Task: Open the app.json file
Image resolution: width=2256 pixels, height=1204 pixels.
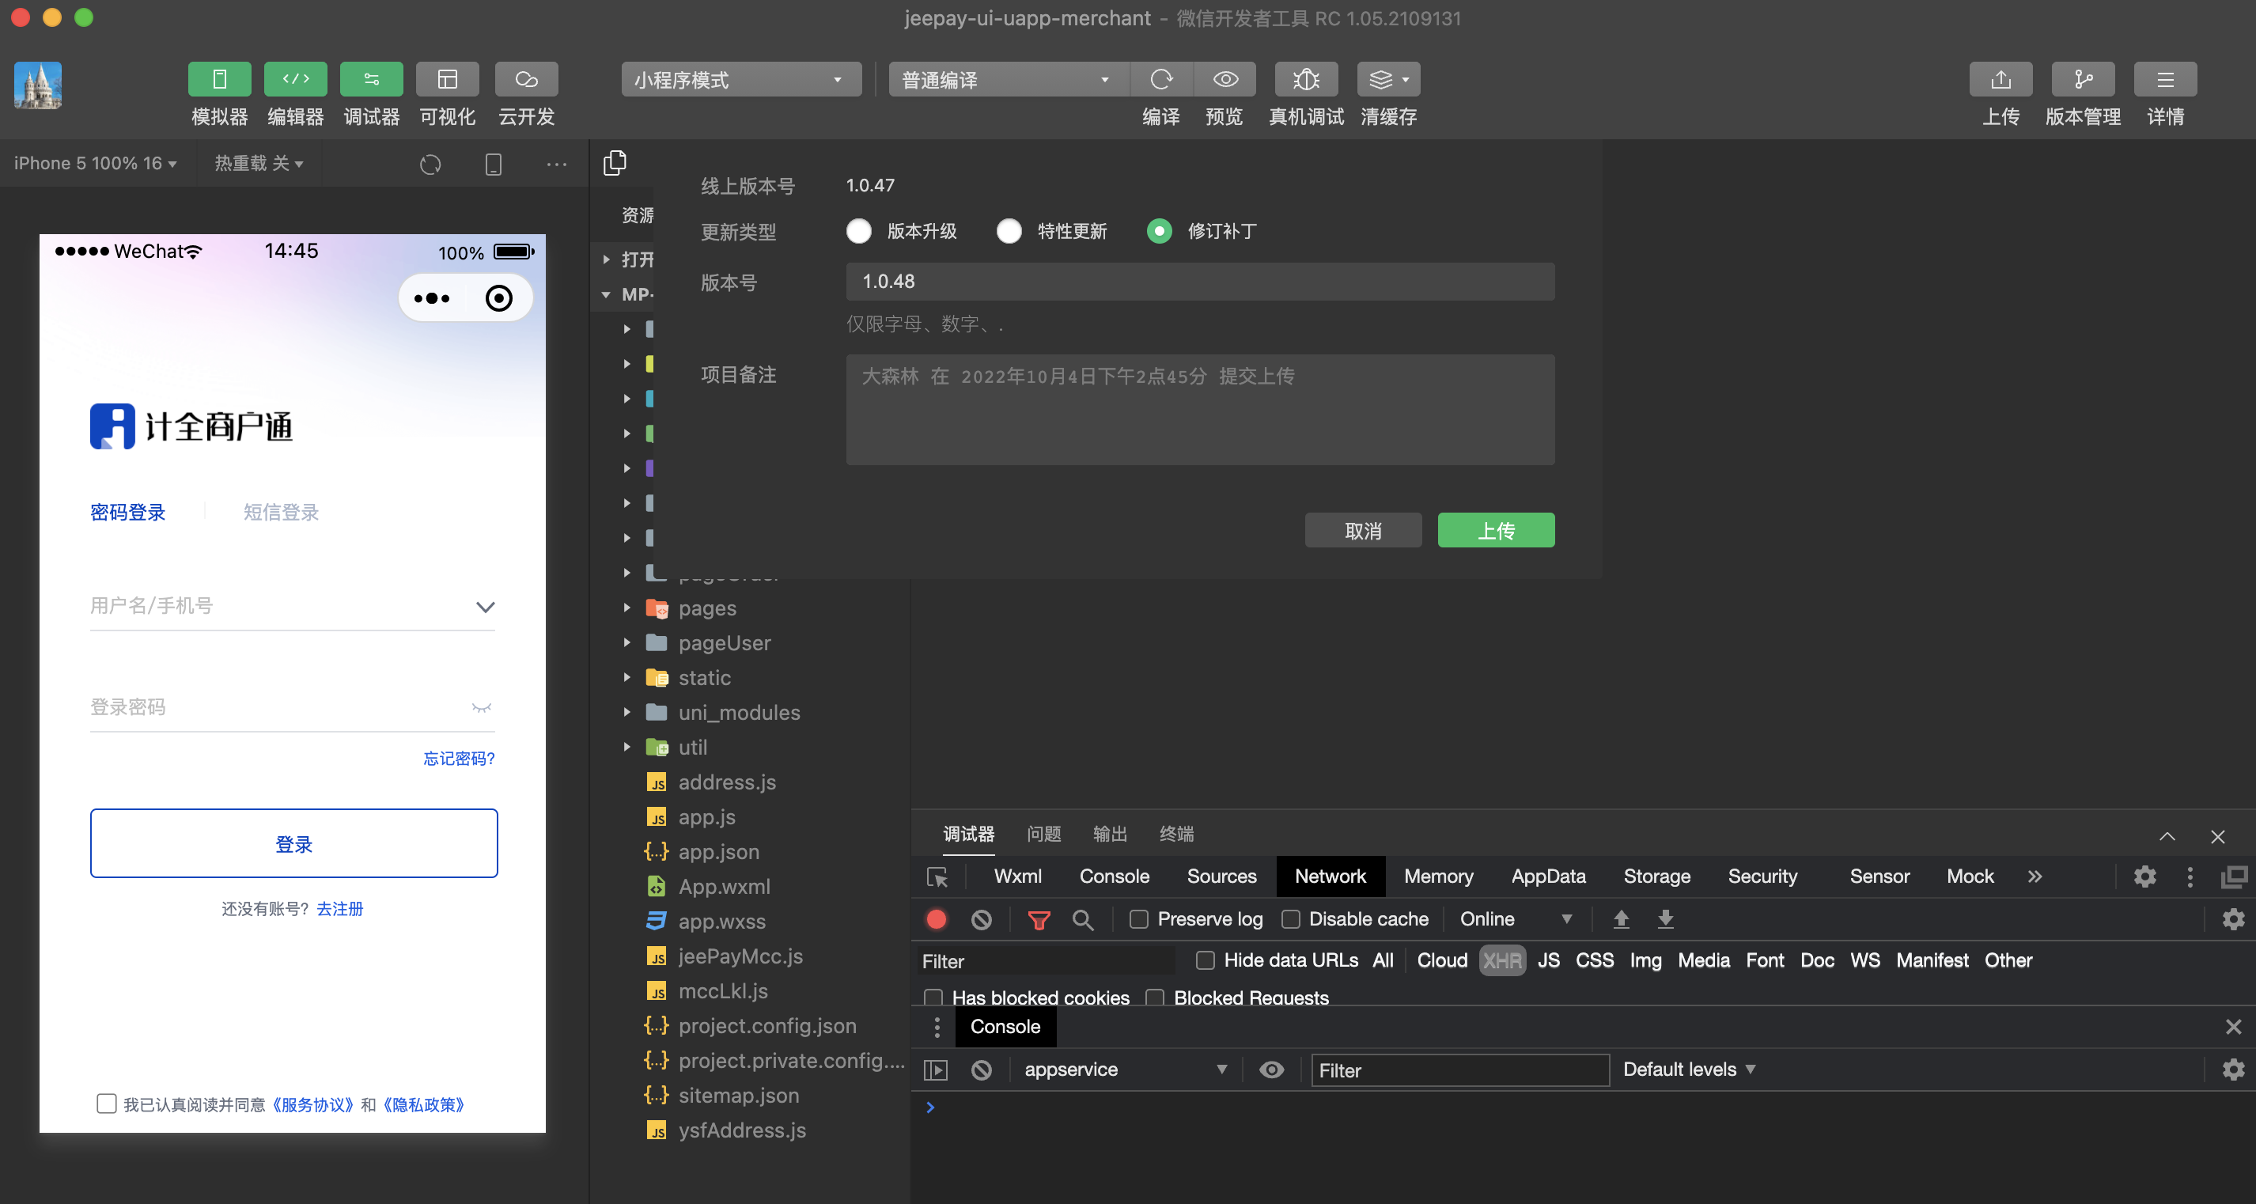Action: pos(718,851)
